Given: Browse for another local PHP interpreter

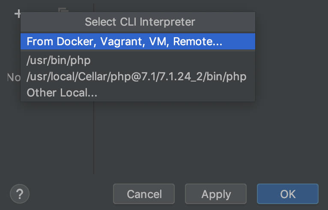Looking at the screenshot, I should [62, 93].
